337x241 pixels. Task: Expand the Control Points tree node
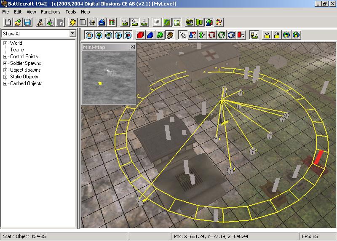[x=5, y=57]
